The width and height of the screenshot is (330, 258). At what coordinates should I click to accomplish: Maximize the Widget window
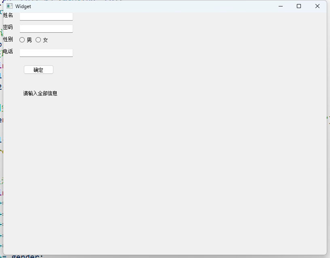[299, 6]
